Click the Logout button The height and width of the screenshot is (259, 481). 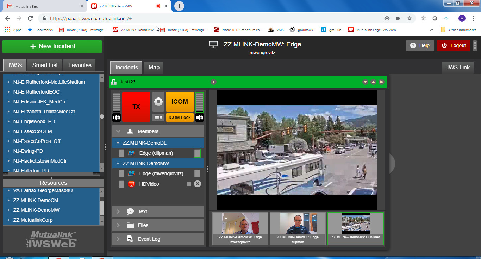454,45
